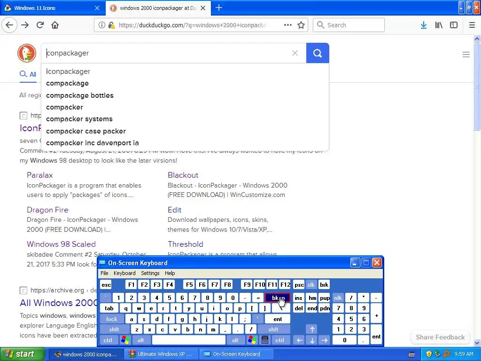481x361 pixels.
Task: Reload the page with the refresh icon
Action: tap(40, 25)
